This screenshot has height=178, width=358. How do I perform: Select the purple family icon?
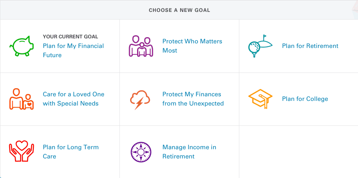141,46
